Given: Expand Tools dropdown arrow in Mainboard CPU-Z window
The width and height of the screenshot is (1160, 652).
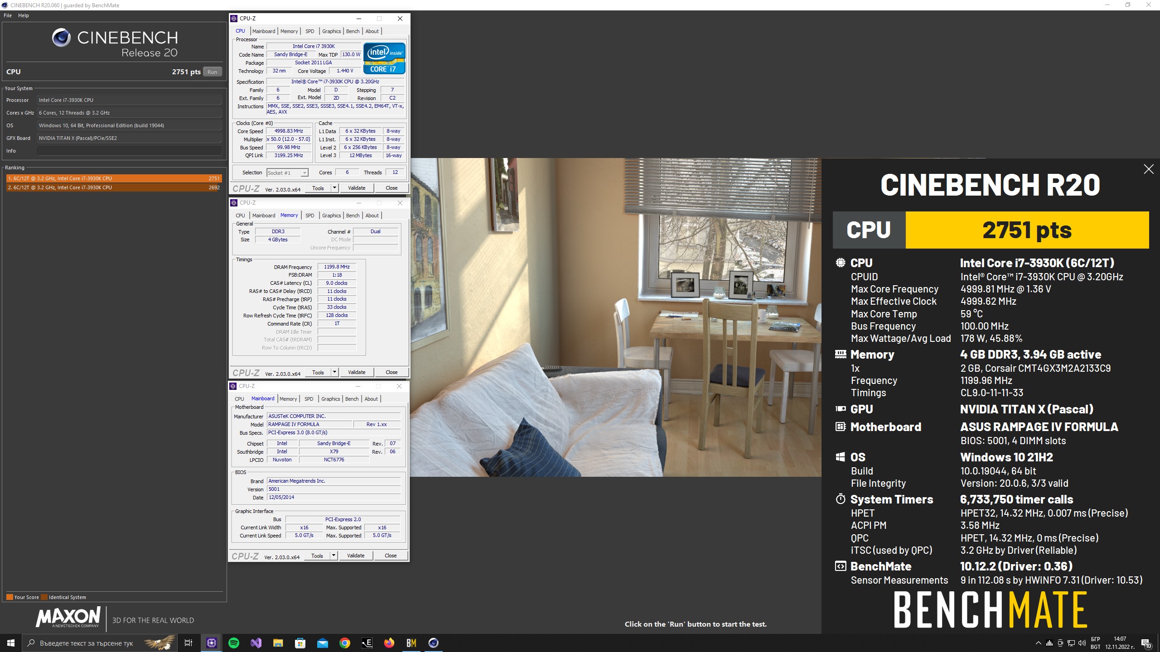Looking at the screenshot, I should coord(334,556).
